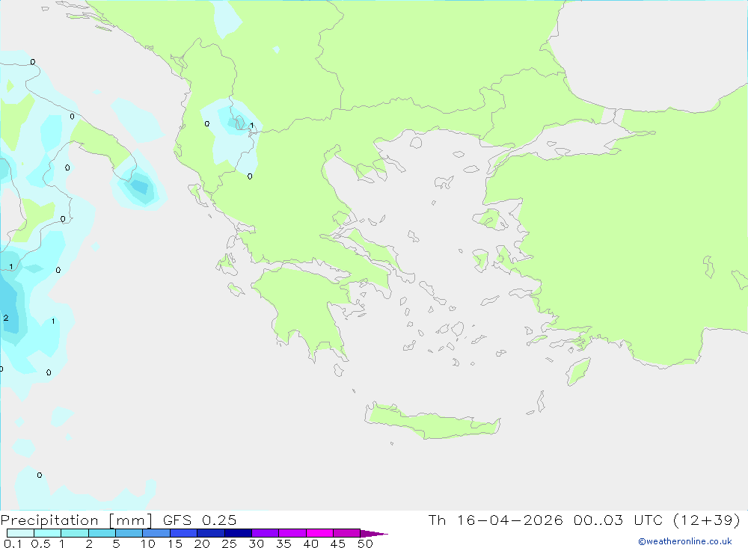Select legend swatch between 5 and 10
The width and height of the screenshot is (748, 548).
tap(129, 533)
